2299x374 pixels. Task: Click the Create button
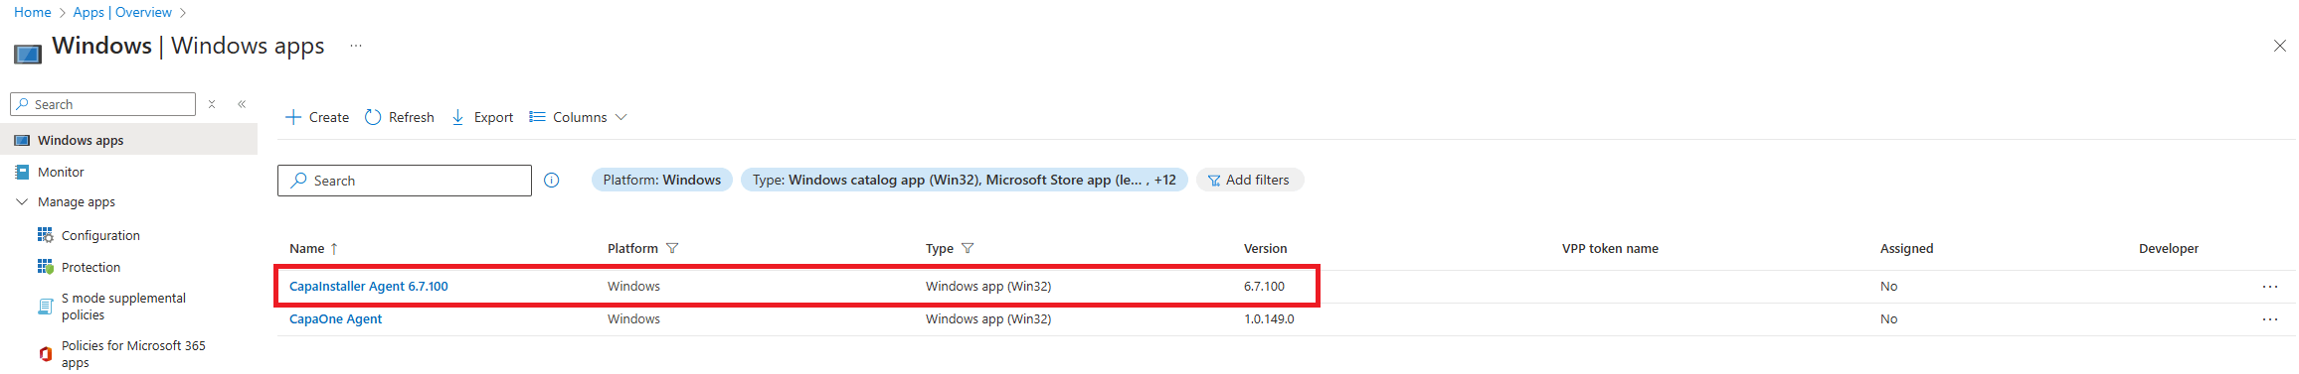[317, 117]
